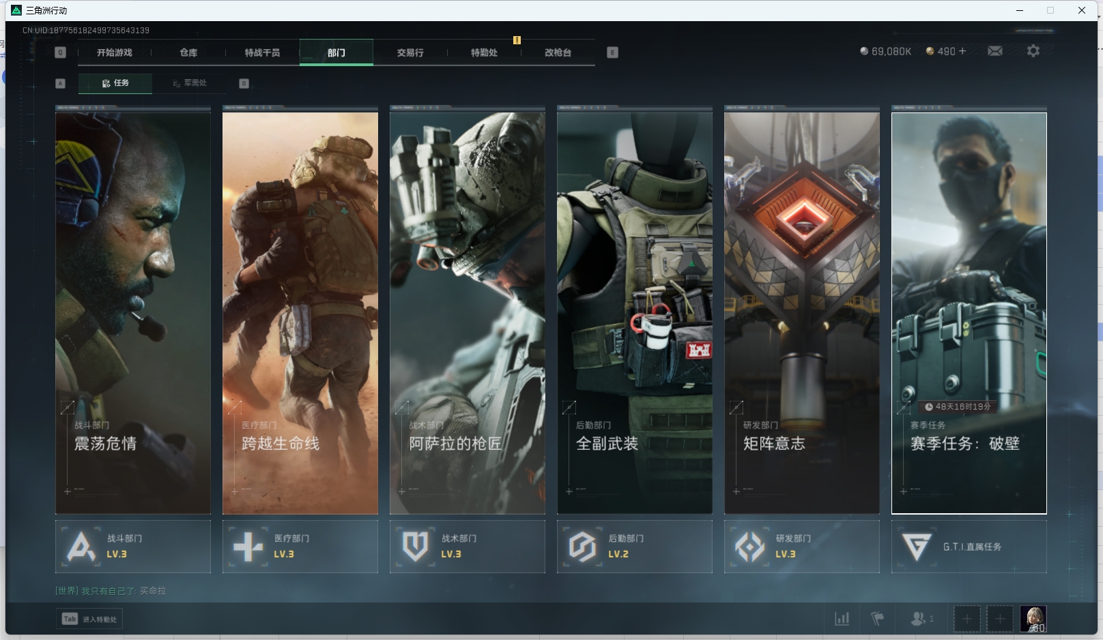Click the D key hint icon

coord(244,83)
